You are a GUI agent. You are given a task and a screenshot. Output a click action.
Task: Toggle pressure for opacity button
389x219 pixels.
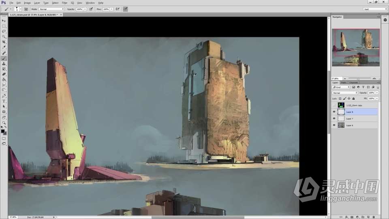[91, 9]
